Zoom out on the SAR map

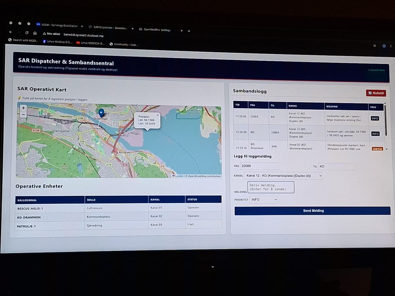click(x=23, y=115)
